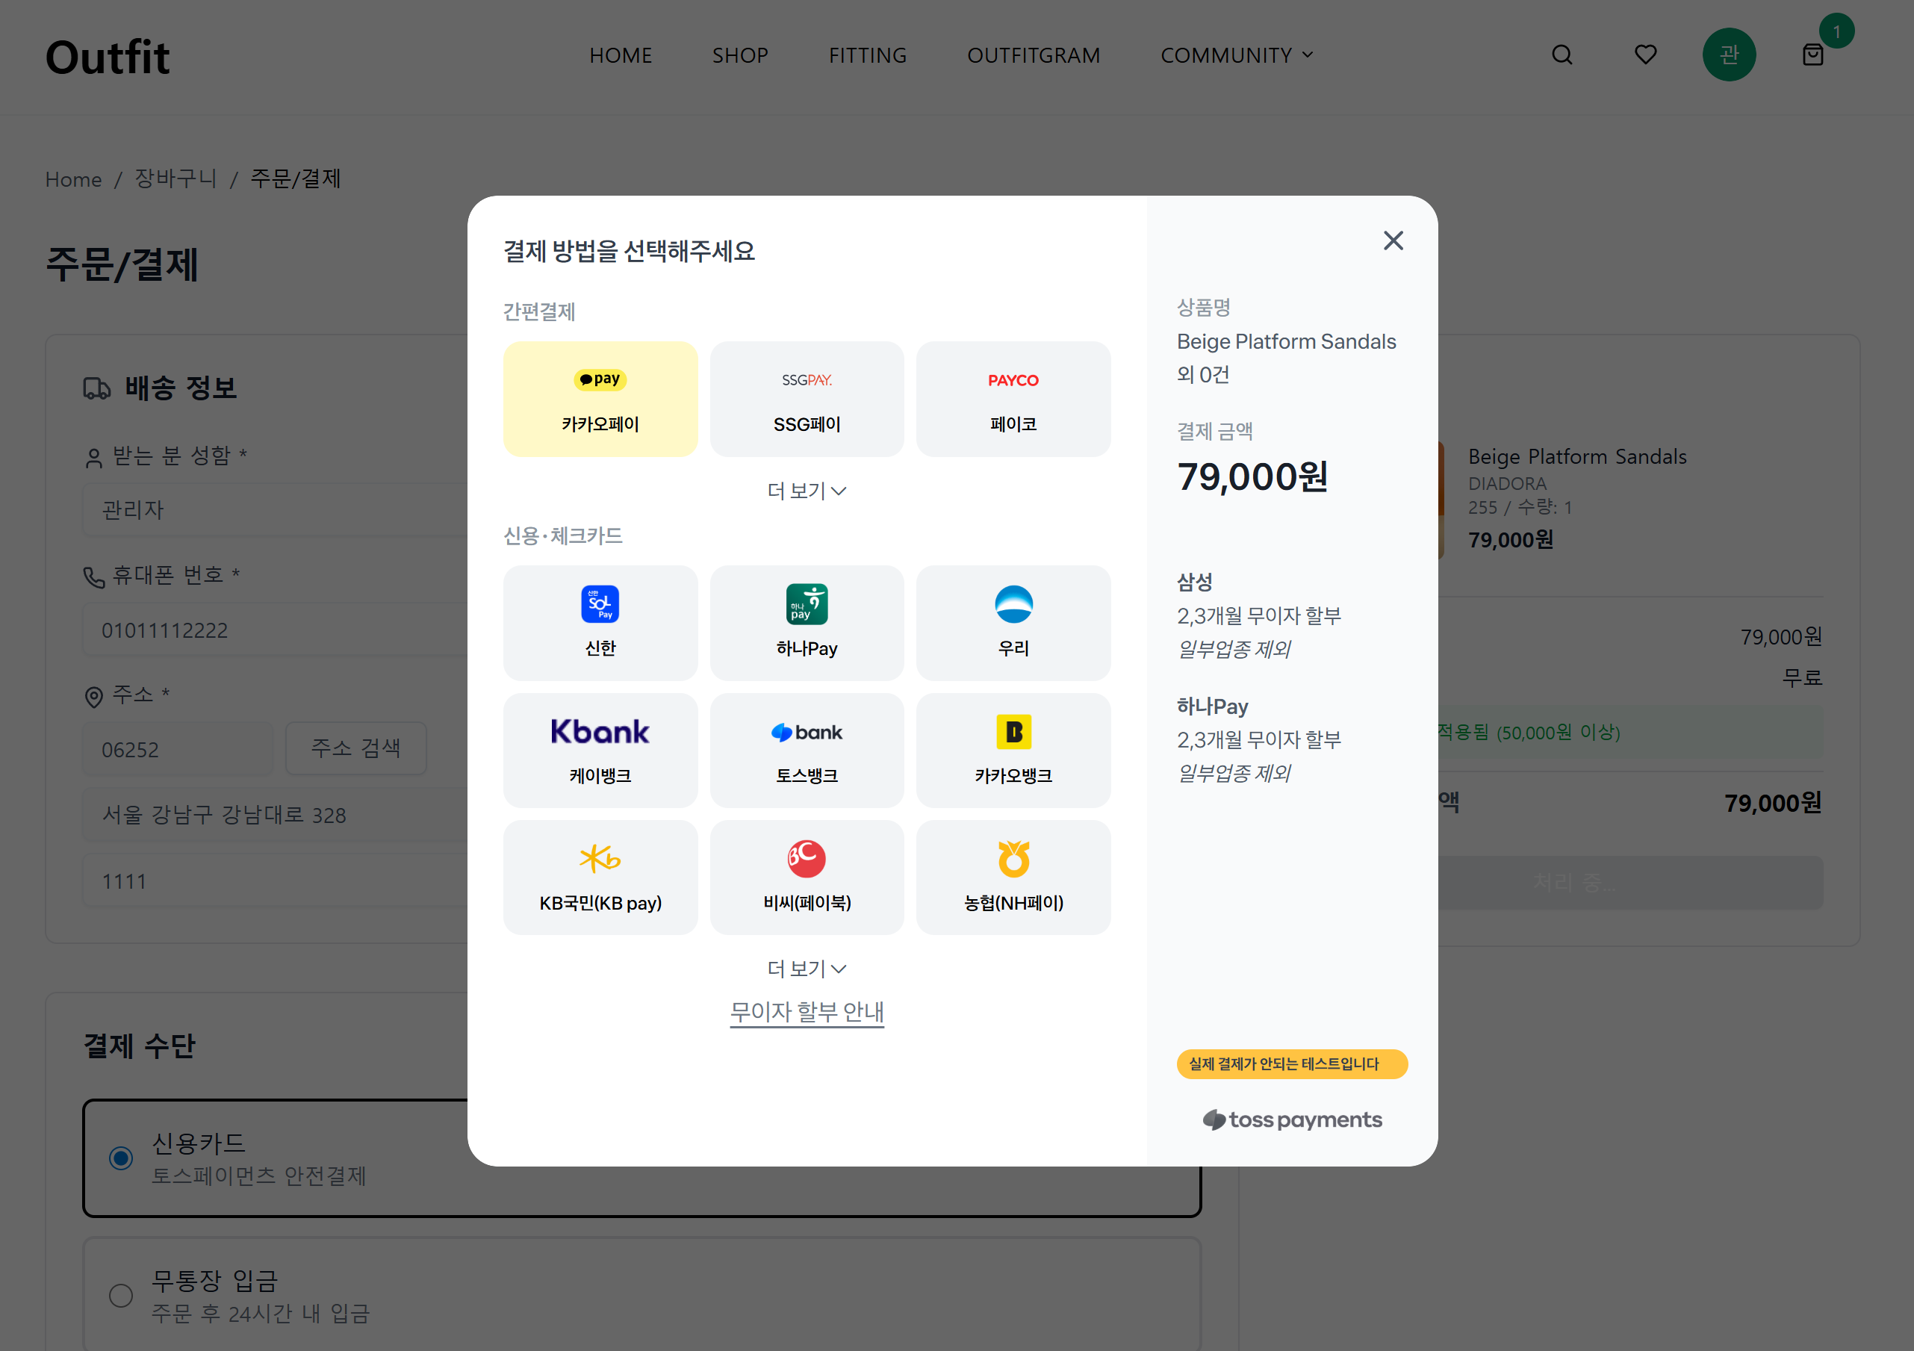Select KB Kookmin KB pay card
Screen dimensions: 1914x1351
pos(600,878)
